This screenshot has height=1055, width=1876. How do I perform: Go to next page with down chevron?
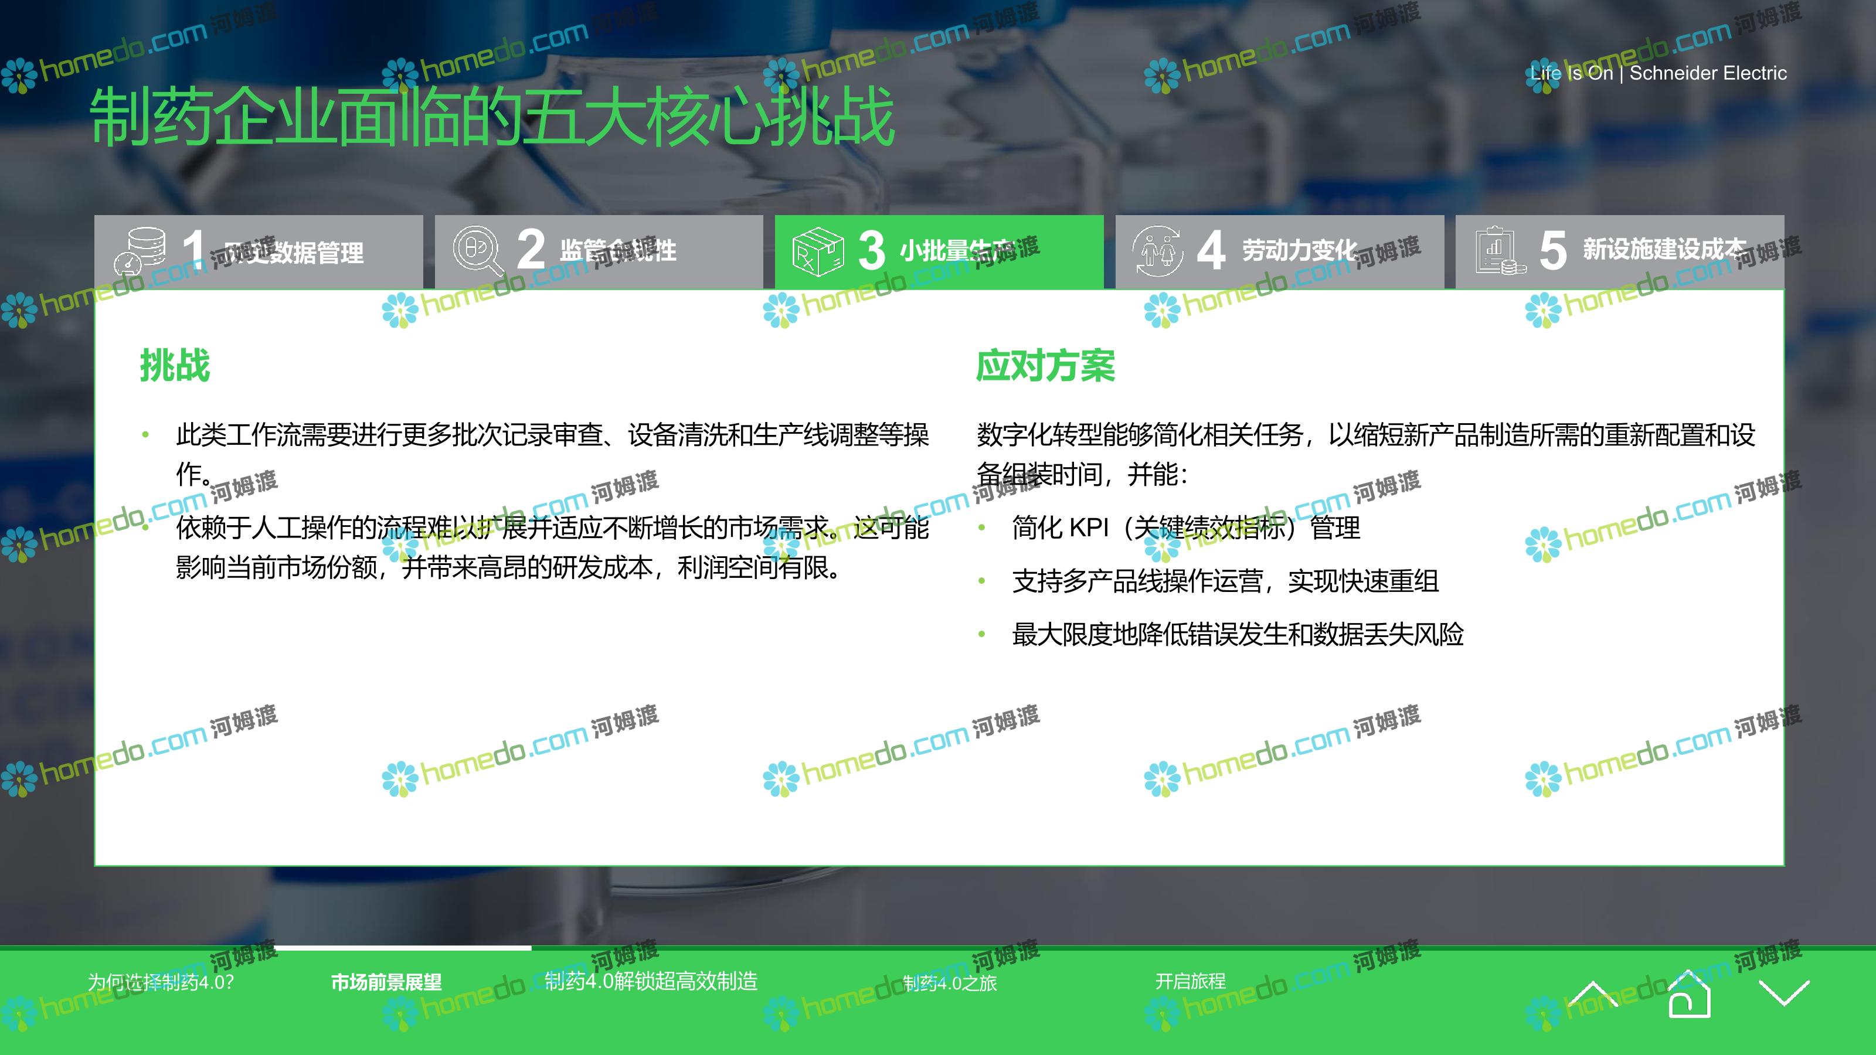point(1784,994)
